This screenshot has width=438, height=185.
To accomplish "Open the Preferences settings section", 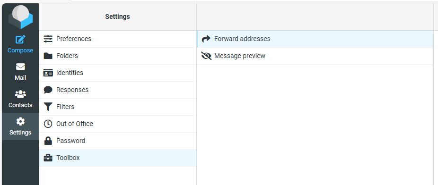I will click(x=118, y=39).
